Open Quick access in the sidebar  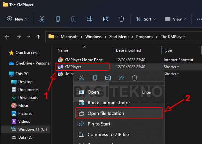coord(24,53)
